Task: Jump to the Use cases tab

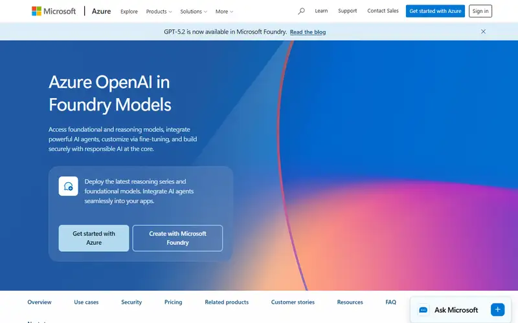Action: tap(86, 302)
